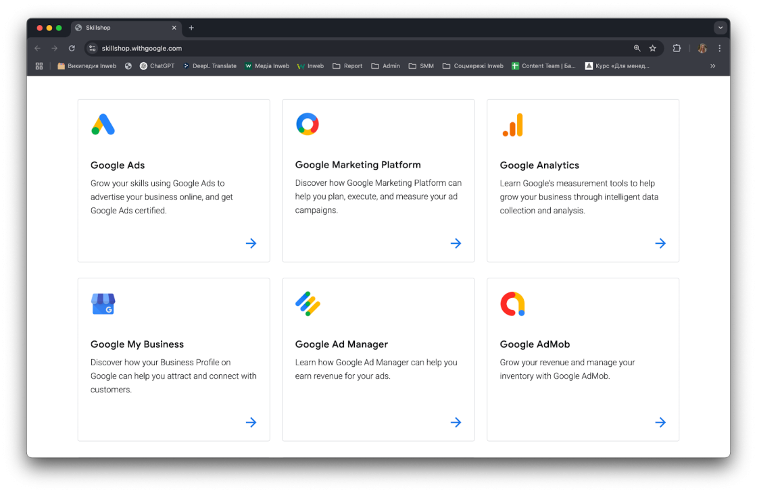The width and height of the screenshot is (757, 493).
Task: Open the Report bookmarks folder
Action: [x=347, y=66]
